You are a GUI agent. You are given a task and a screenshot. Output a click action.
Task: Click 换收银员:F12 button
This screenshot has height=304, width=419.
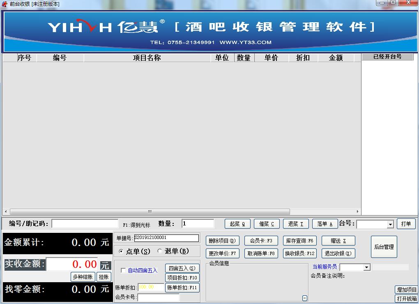click(x=299, y=253)
